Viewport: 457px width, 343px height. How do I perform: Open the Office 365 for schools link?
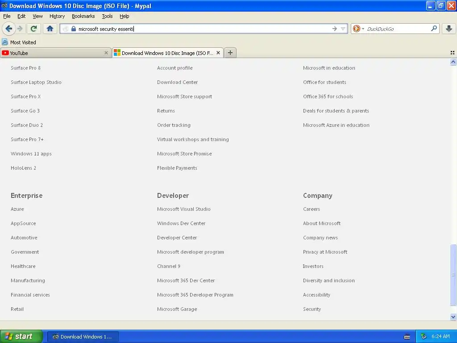(328, 96)
